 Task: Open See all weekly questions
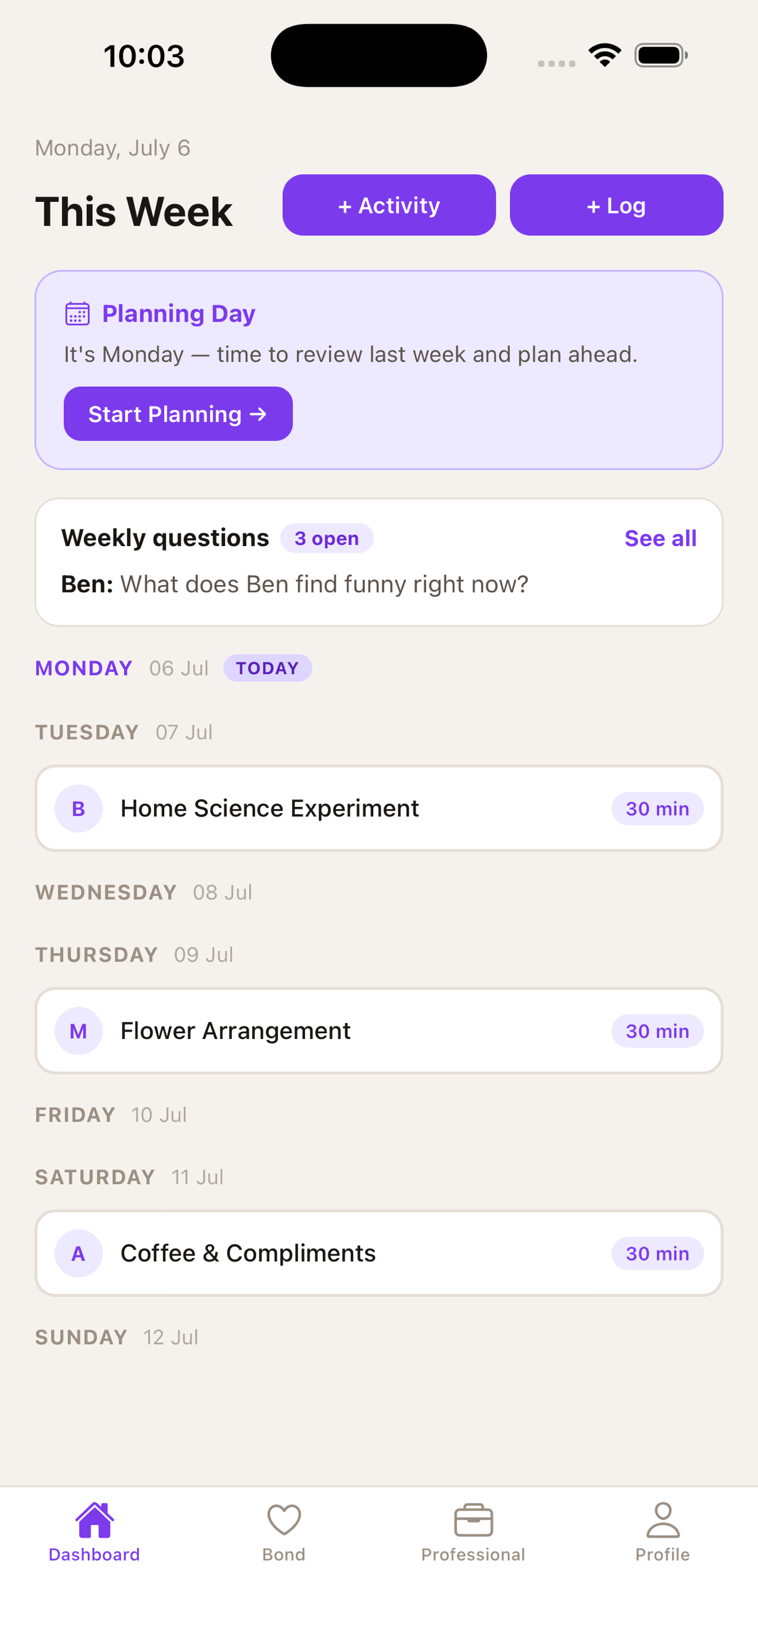[660, 538]
